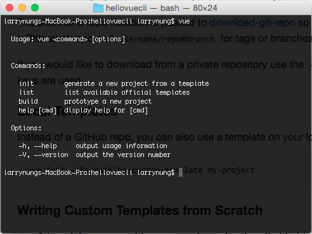
Task: Click the typed 'vue' command on the first prompt line
Action: 184,22
